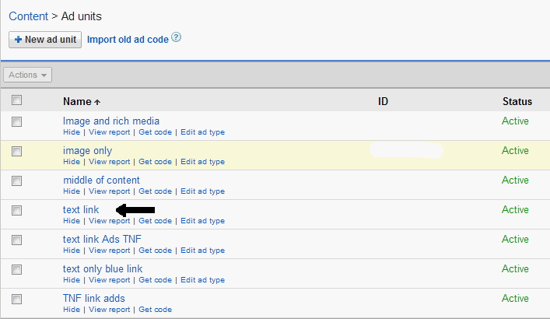Viewport: 550px width, 319px height.
Task: Get code for text link unit
Action: pos(155,221)
